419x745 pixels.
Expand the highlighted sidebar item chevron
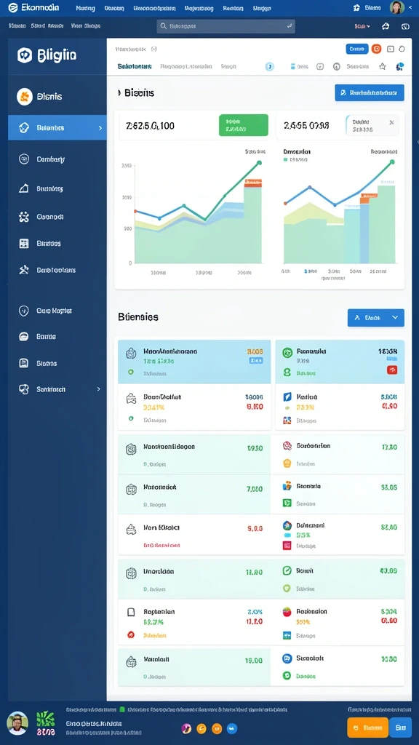100,128
